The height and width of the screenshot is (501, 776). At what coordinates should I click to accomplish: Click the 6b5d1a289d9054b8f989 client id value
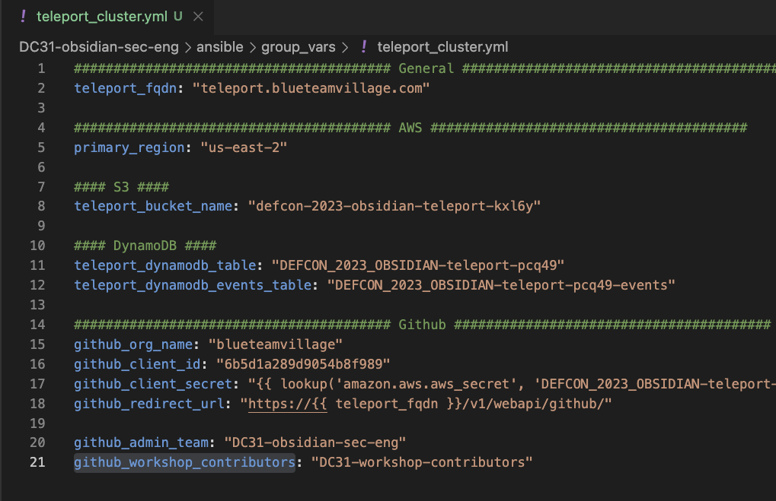tap(303, 364)
